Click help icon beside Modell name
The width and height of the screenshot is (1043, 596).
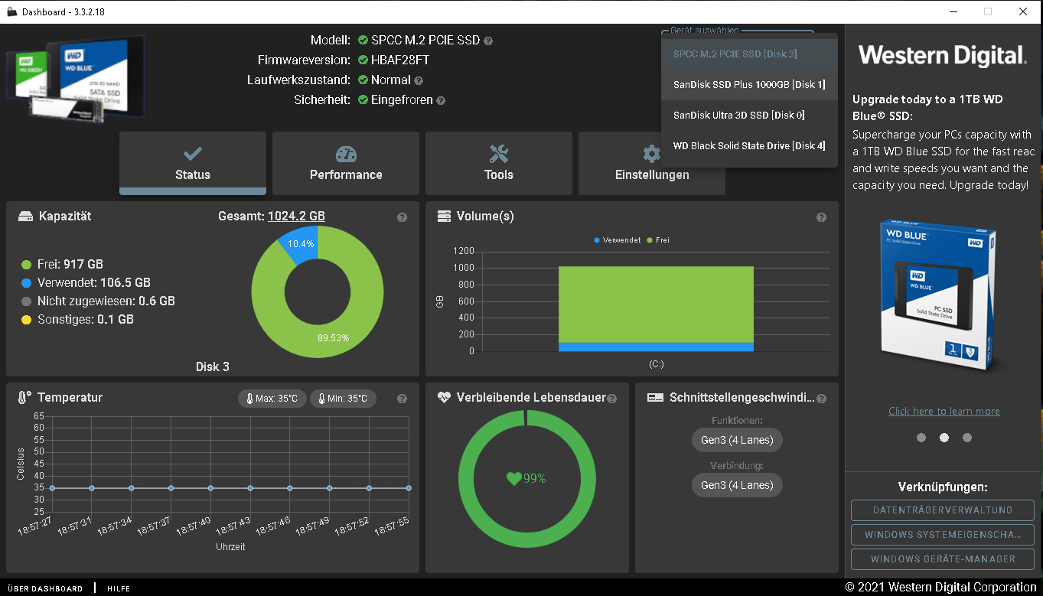(x=488, y=41)
